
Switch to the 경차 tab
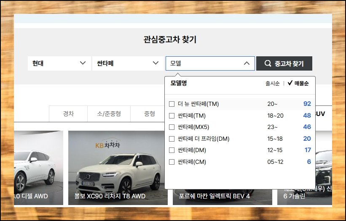click(68, 114)
